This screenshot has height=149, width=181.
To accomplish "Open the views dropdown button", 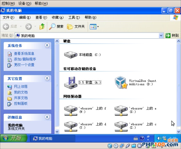I will pos(94,27).
